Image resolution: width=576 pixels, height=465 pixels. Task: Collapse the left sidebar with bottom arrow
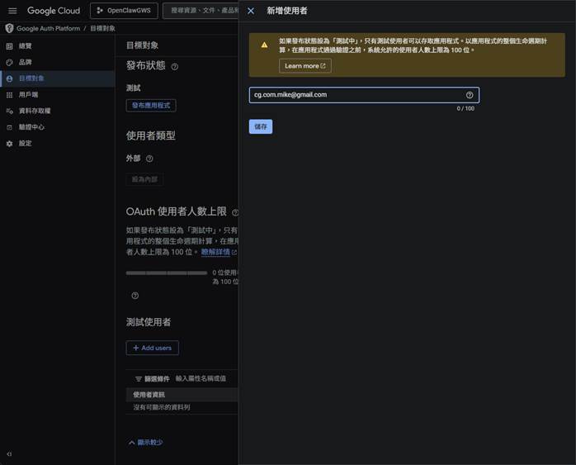(x=9, y=454)
